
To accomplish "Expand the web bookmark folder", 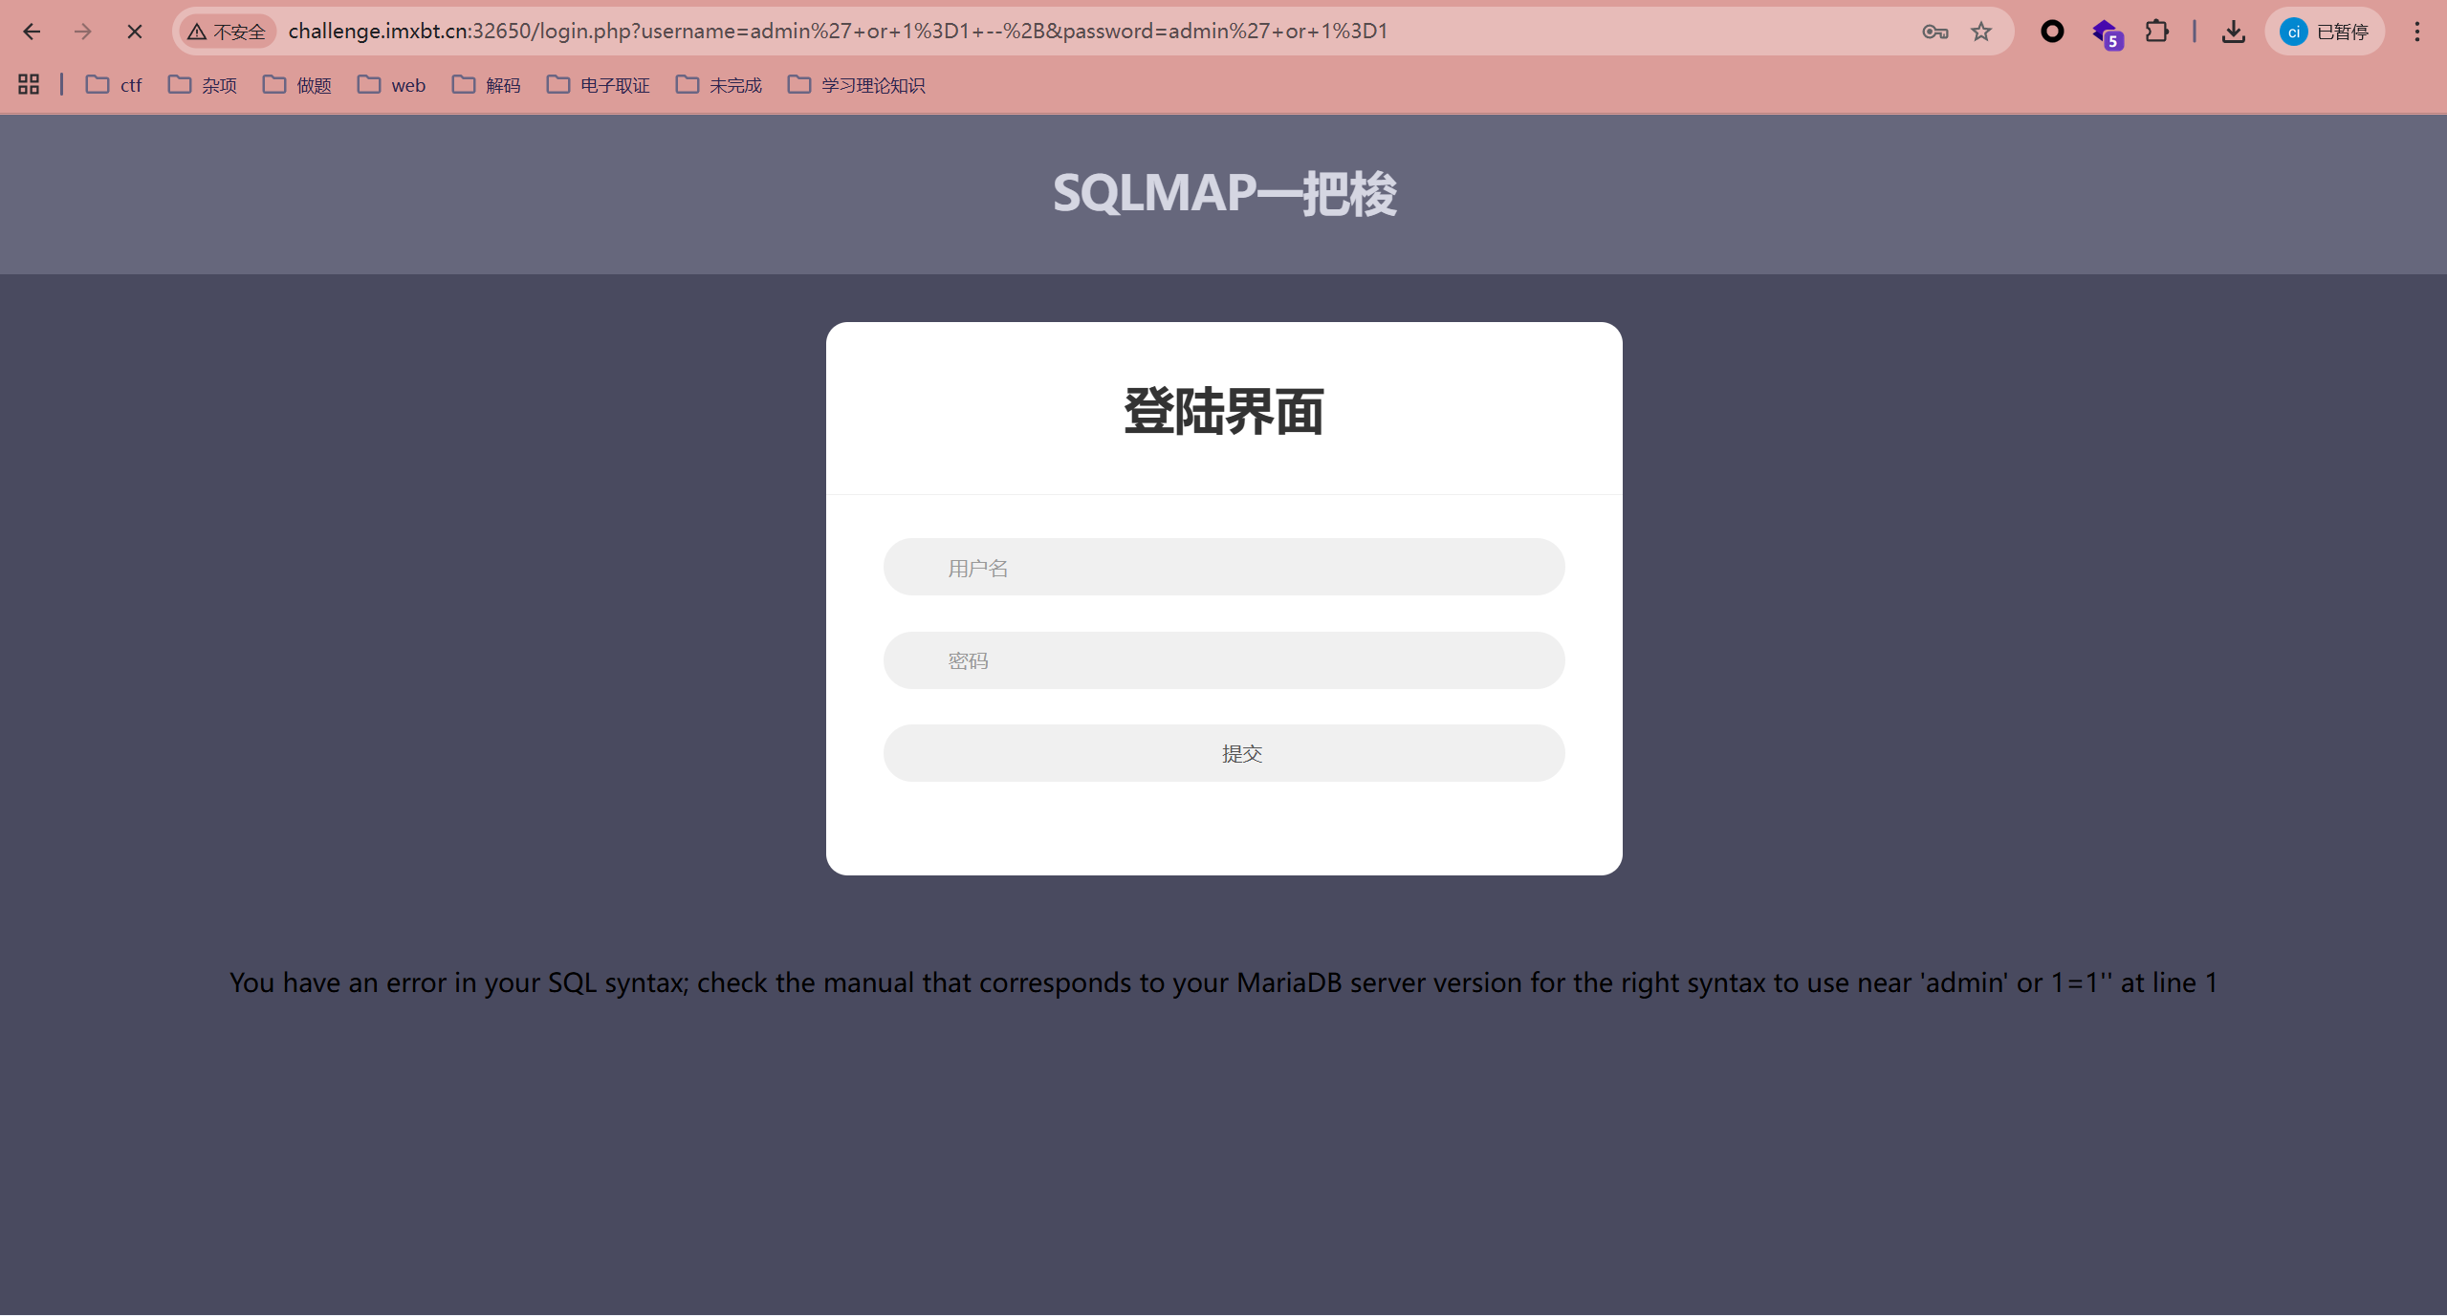I will tap(391, 85).
